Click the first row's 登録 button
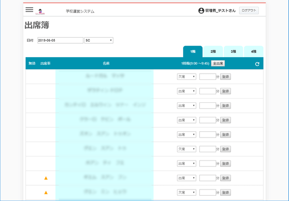This screenshot has width=289, height=201. click(225, 77)
